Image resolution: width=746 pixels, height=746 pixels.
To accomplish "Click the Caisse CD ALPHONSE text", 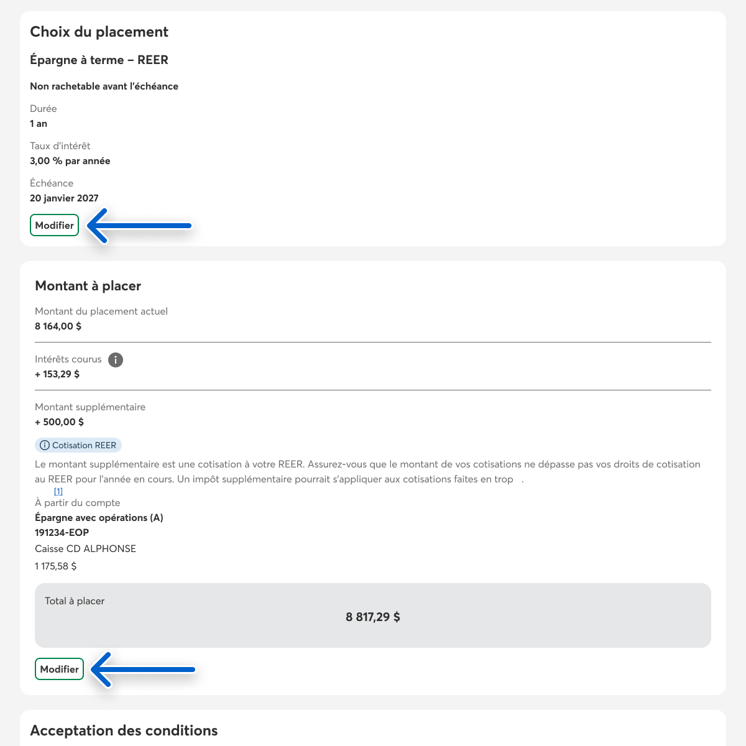I will click(86, 549).
